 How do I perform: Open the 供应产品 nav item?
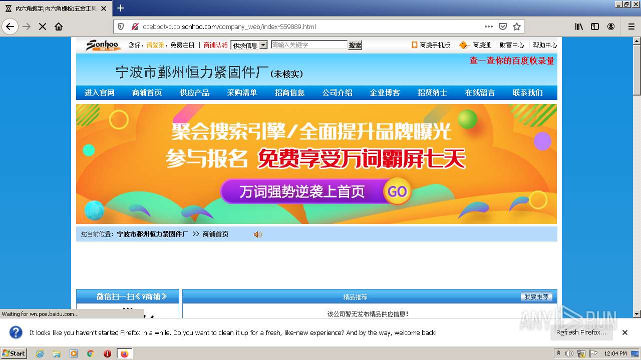coord(195,92)
